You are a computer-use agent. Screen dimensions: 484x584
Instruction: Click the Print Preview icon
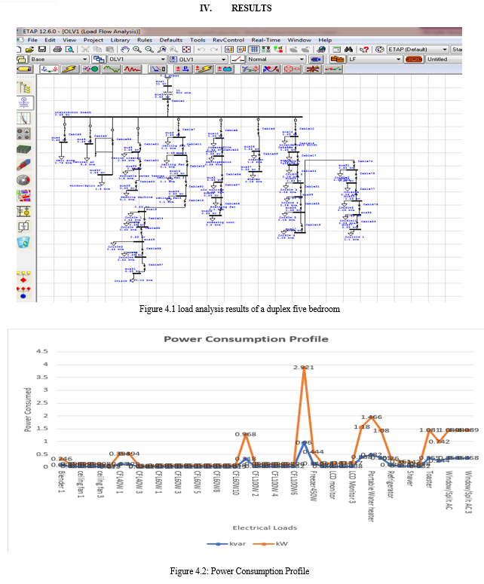point(69,49)
